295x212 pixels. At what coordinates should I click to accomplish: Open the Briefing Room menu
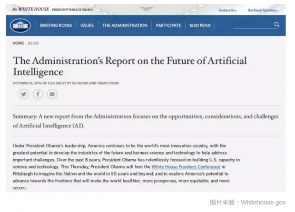tap(56, 26)
